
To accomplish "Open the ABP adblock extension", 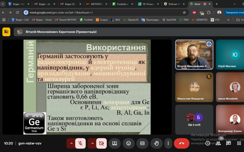I will [194, 12].
